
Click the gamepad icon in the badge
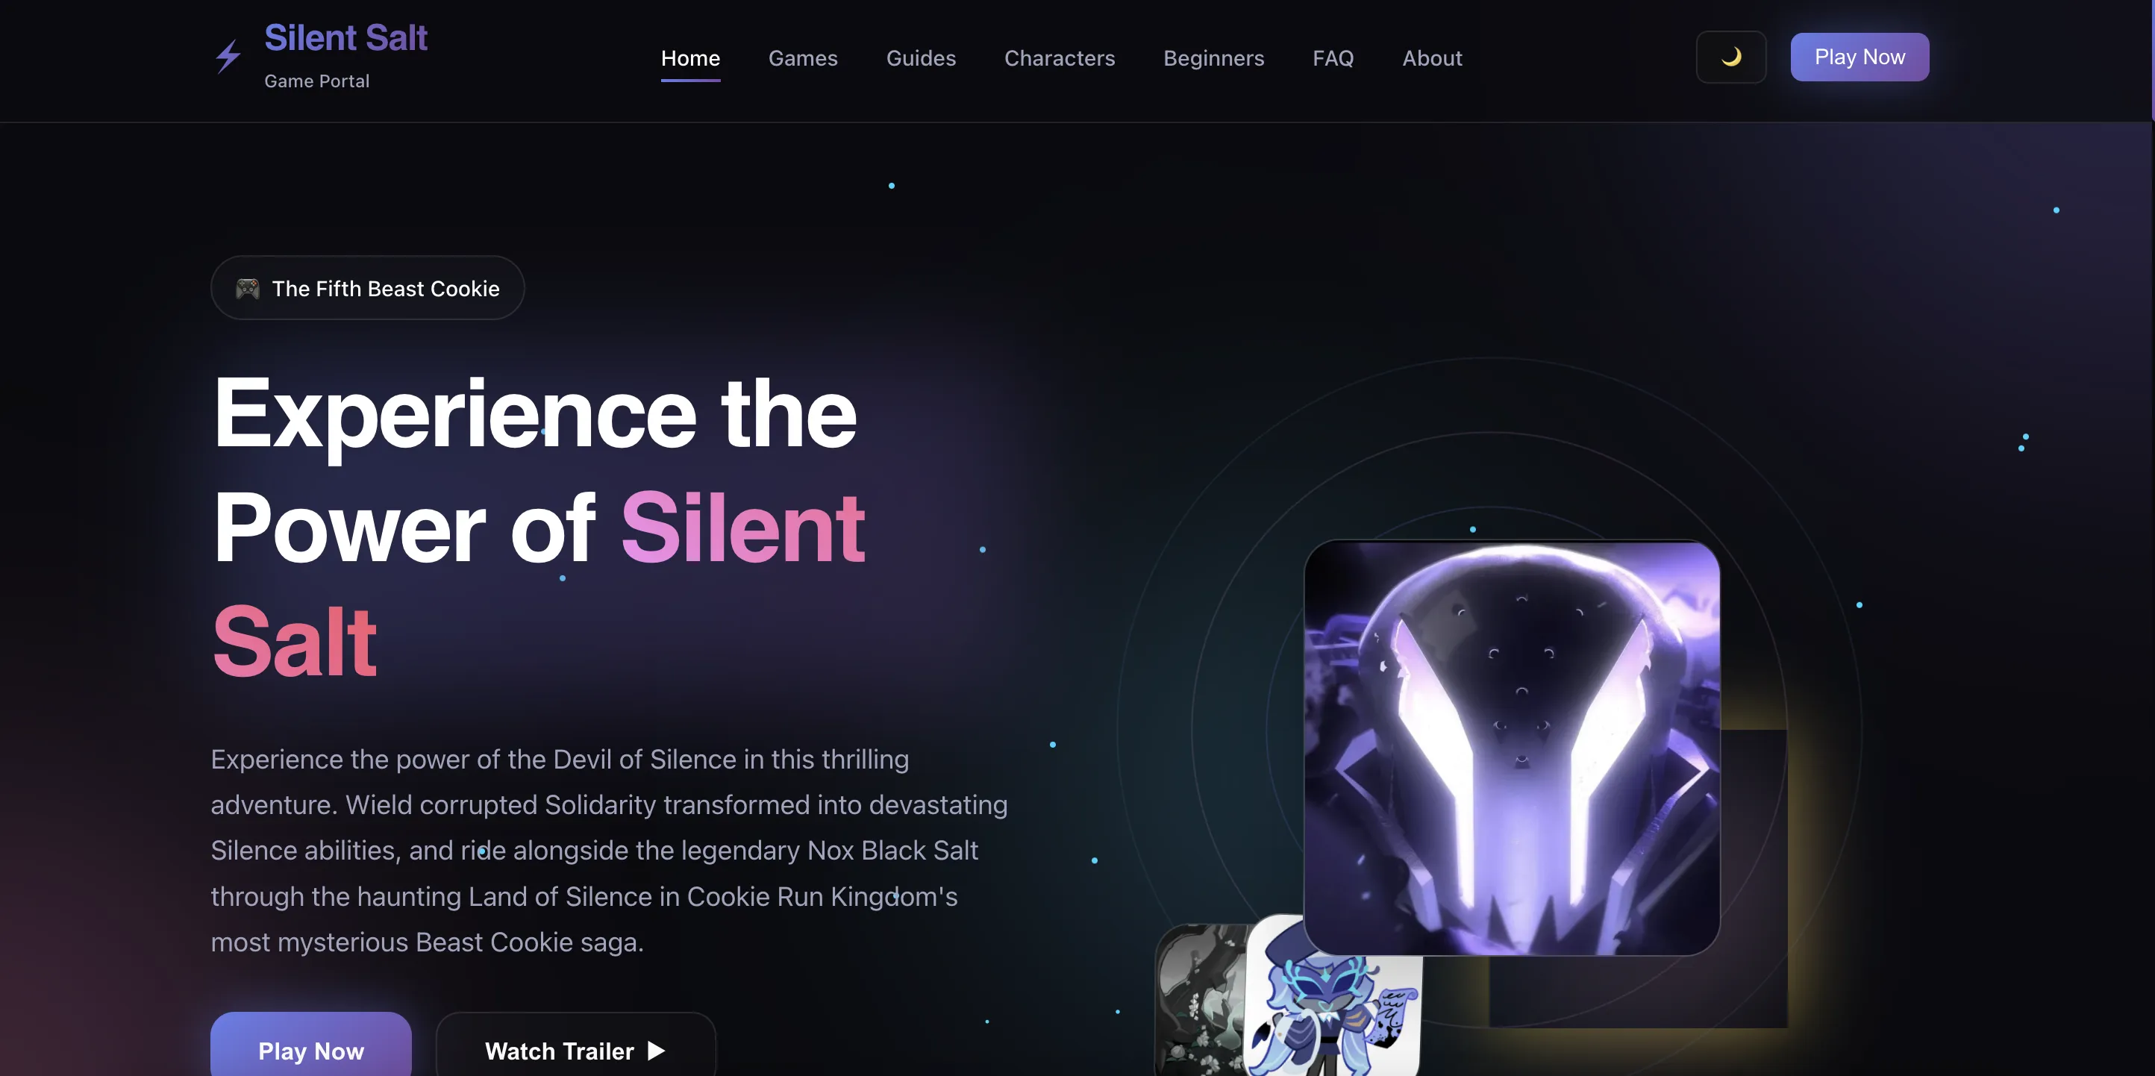[248, 288]
